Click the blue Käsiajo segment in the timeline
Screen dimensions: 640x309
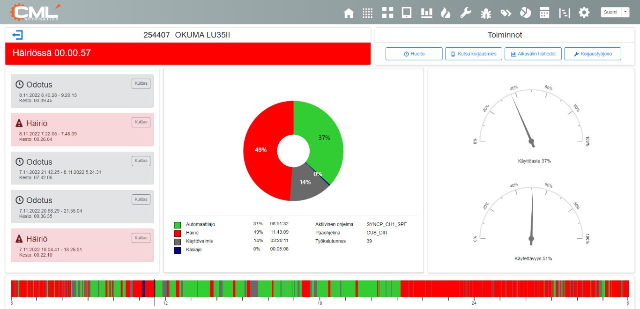tap(143, 288)
